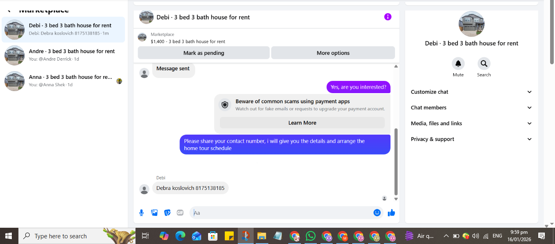The image size is (555, 244).
Task: Attach a photo with the image icon
Action: [154, 213]
